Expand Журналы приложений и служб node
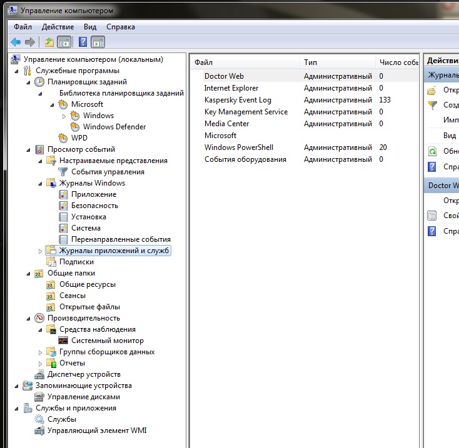This screenshot has width=459, height=448. point(41,251)
